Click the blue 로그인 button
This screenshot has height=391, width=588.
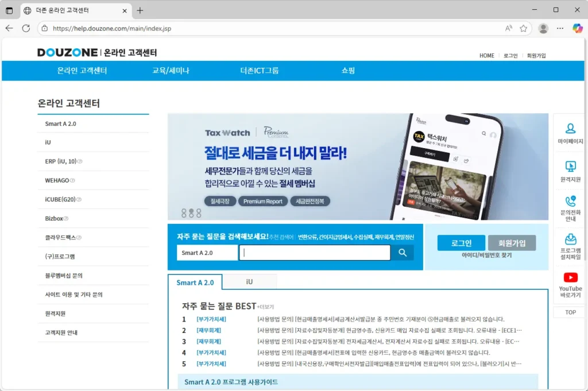point(461,243)
